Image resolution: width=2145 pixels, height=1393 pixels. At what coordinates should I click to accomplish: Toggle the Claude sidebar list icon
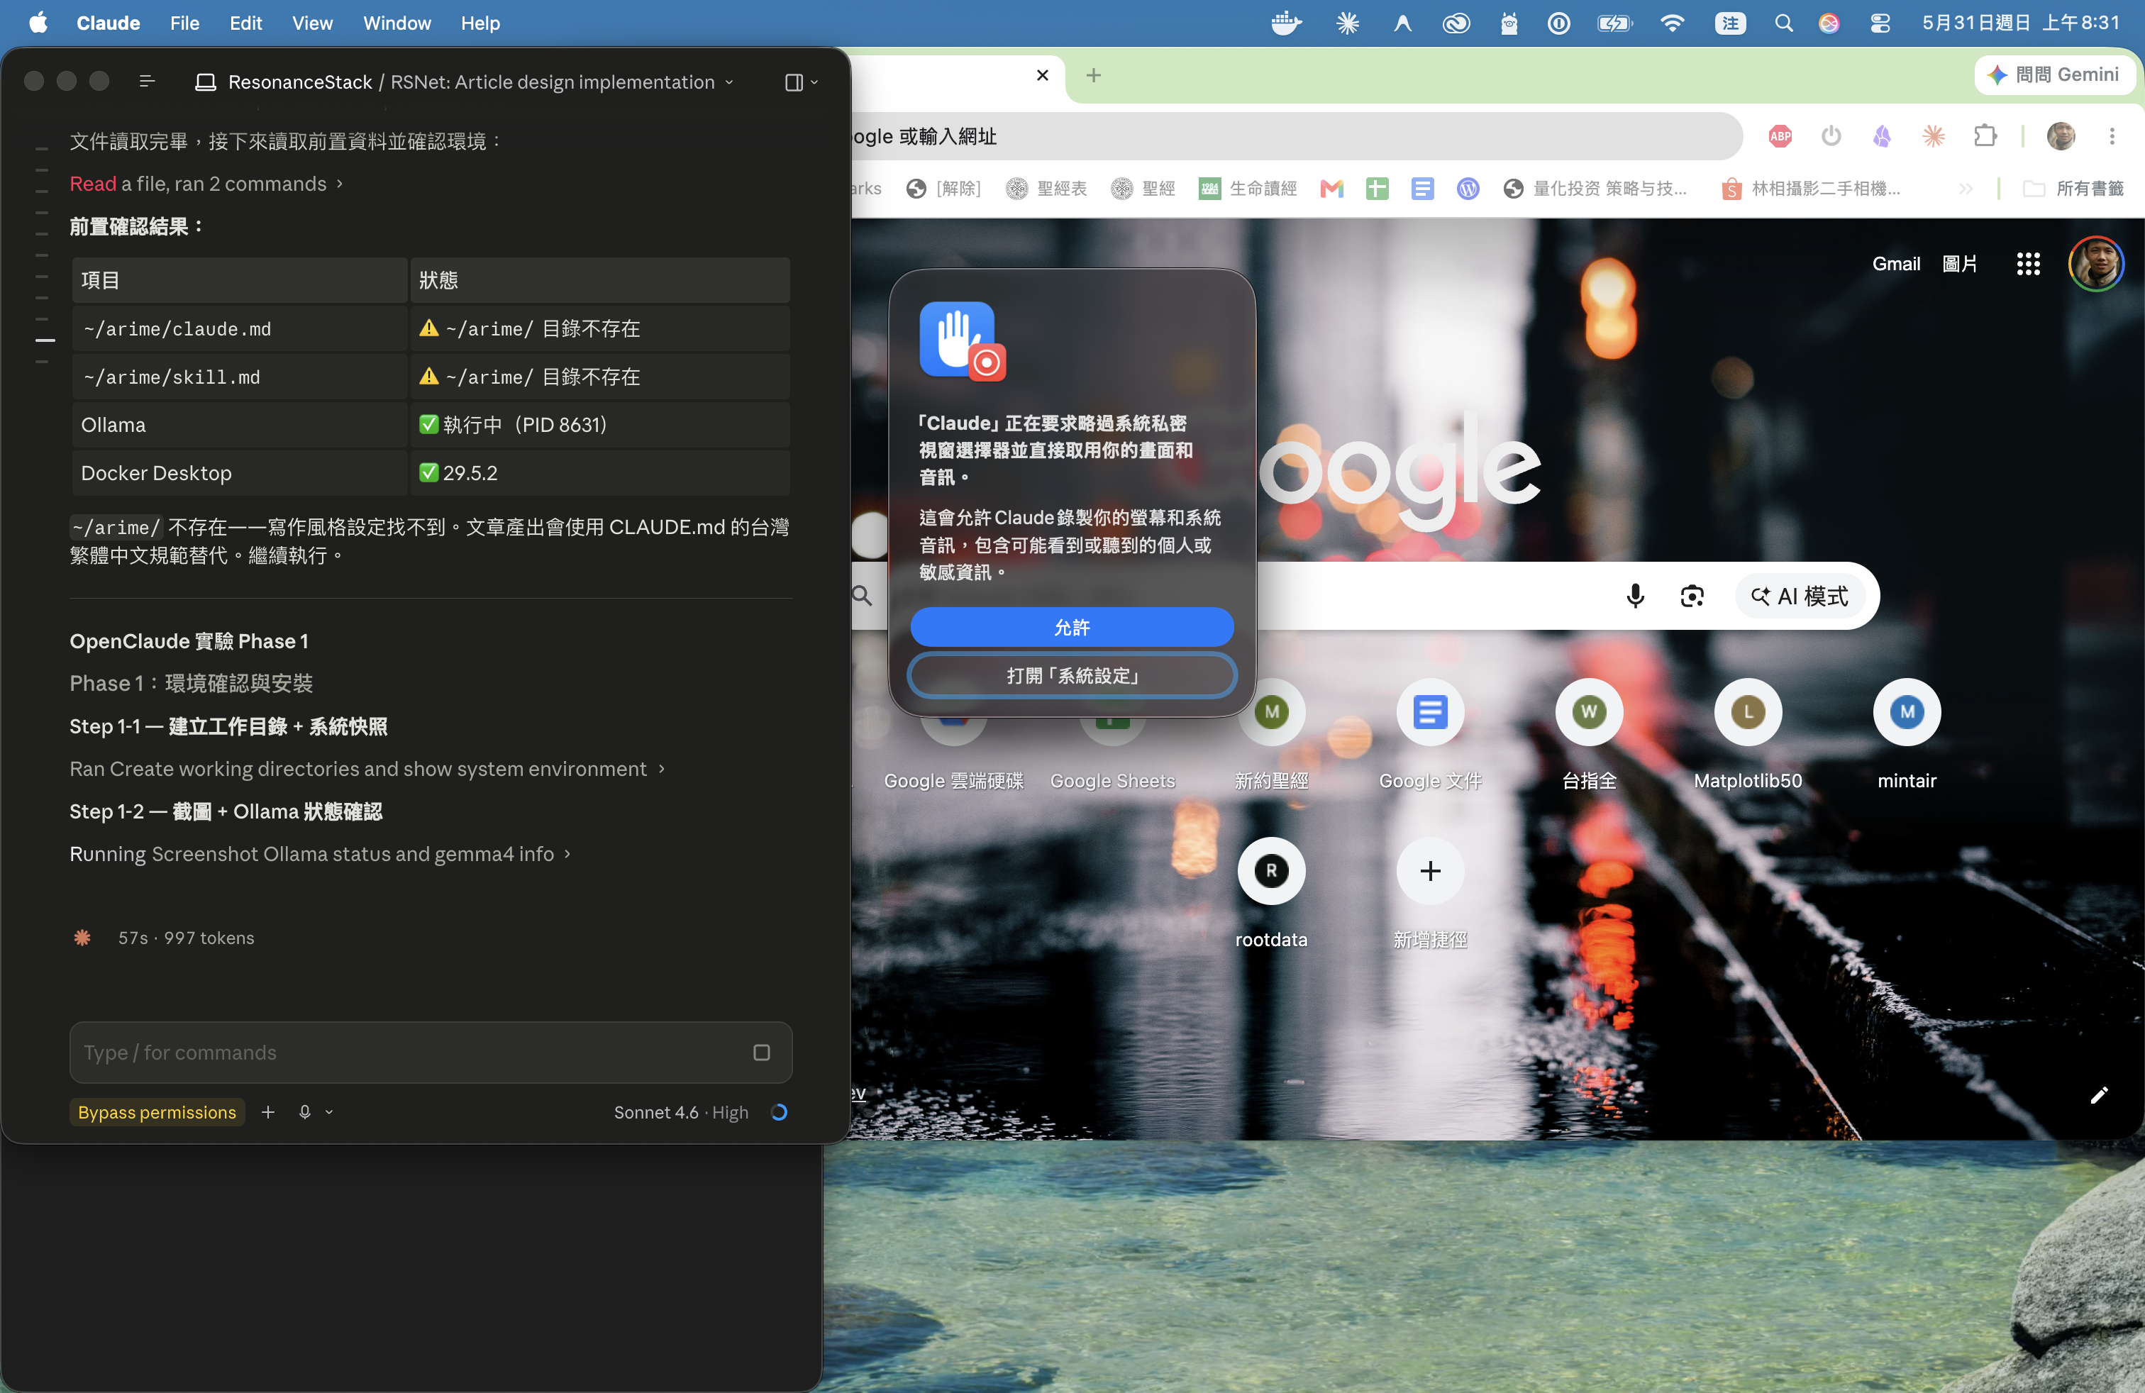tap(147, 82)
